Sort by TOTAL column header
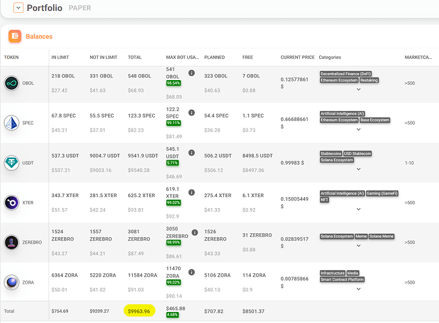 click(x=135, y=57)
